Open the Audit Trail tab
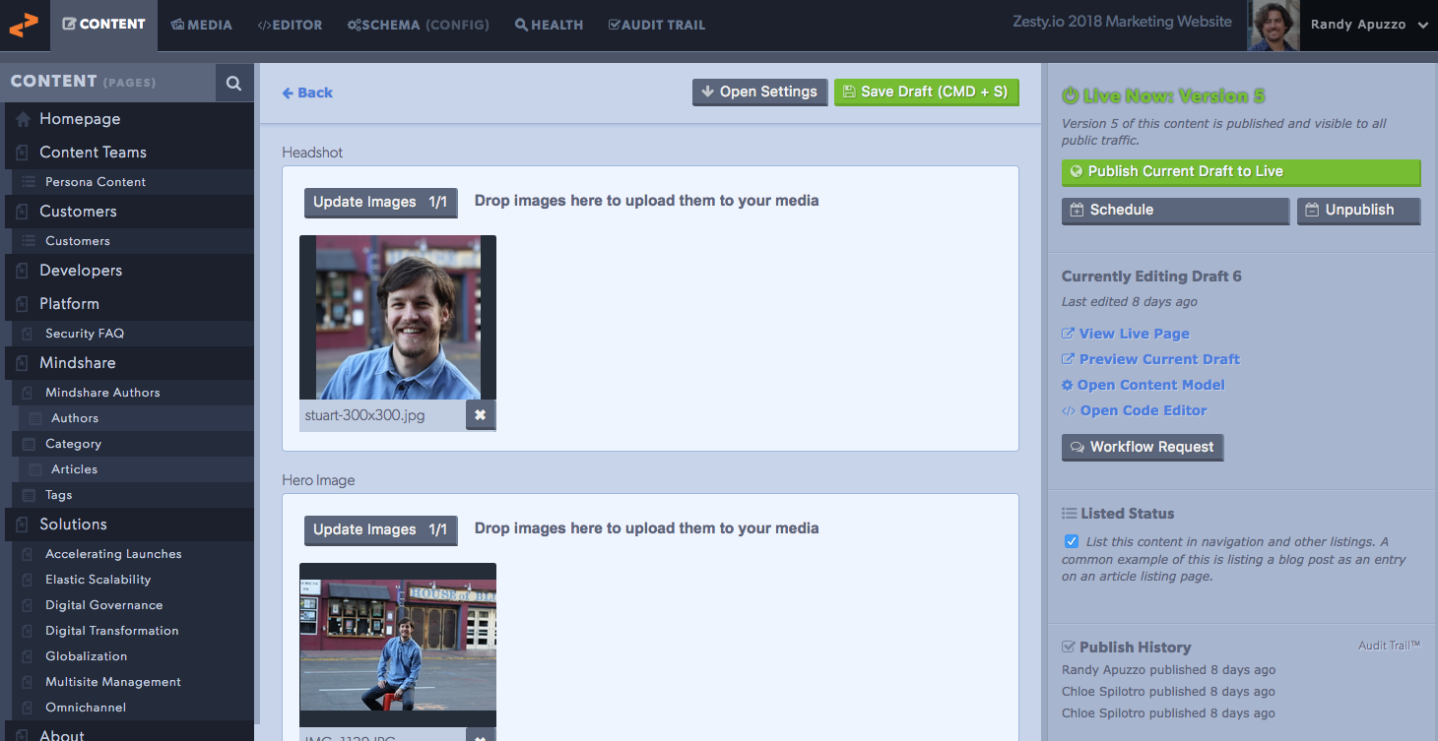The height and width of the screenshot is (741, 1438). pos(656,25)
